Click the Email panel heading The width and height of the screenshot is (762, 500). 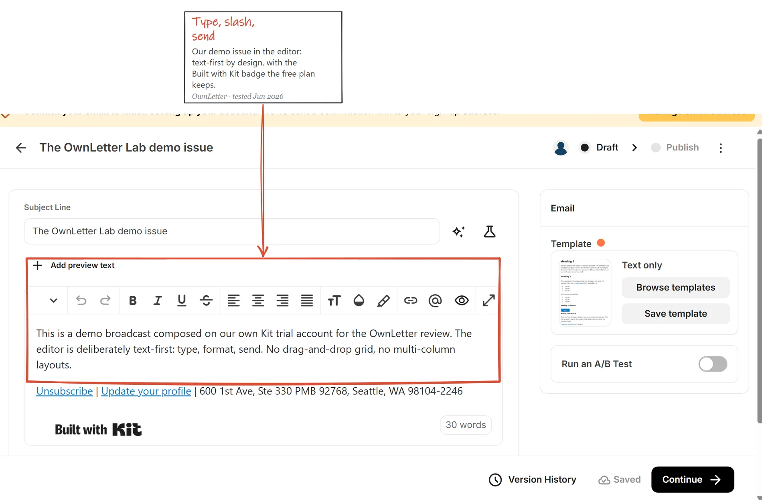pyautogui.click(x=562, y=208)
